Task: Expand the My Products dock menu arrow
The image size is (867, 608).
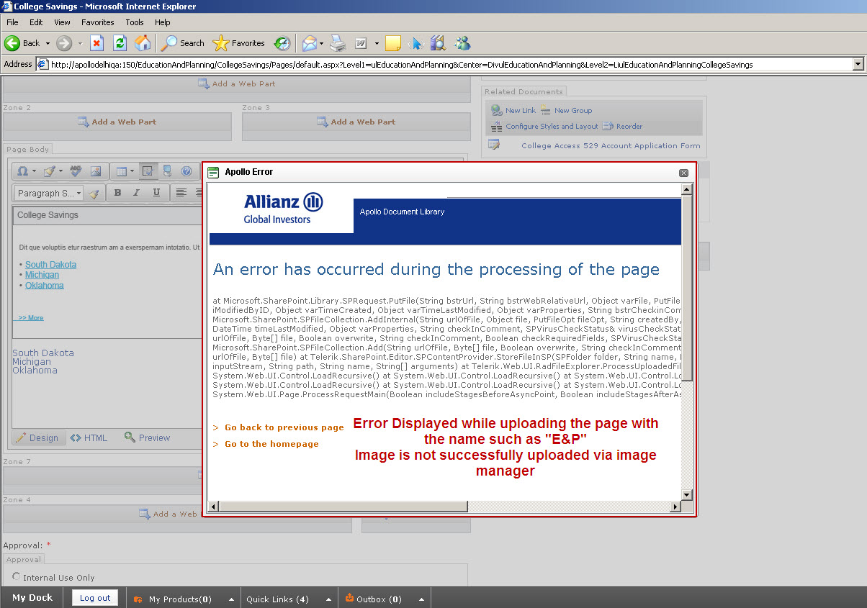Action: [x=231, y=599]
